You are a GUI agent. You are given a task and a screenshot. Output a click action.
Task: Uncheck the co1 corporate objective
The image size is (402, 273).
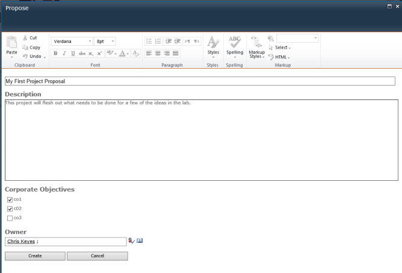coord(10,199)
